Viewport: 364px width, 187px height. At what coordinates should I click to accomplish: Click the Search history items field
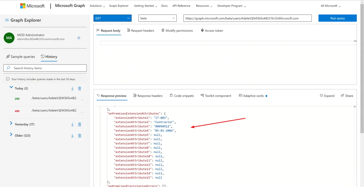pos(45,68)
